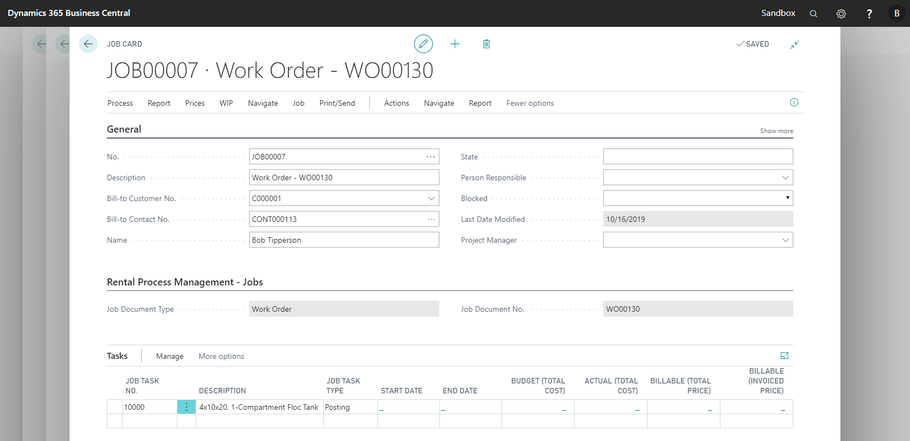Click Show more in General section

776,131
